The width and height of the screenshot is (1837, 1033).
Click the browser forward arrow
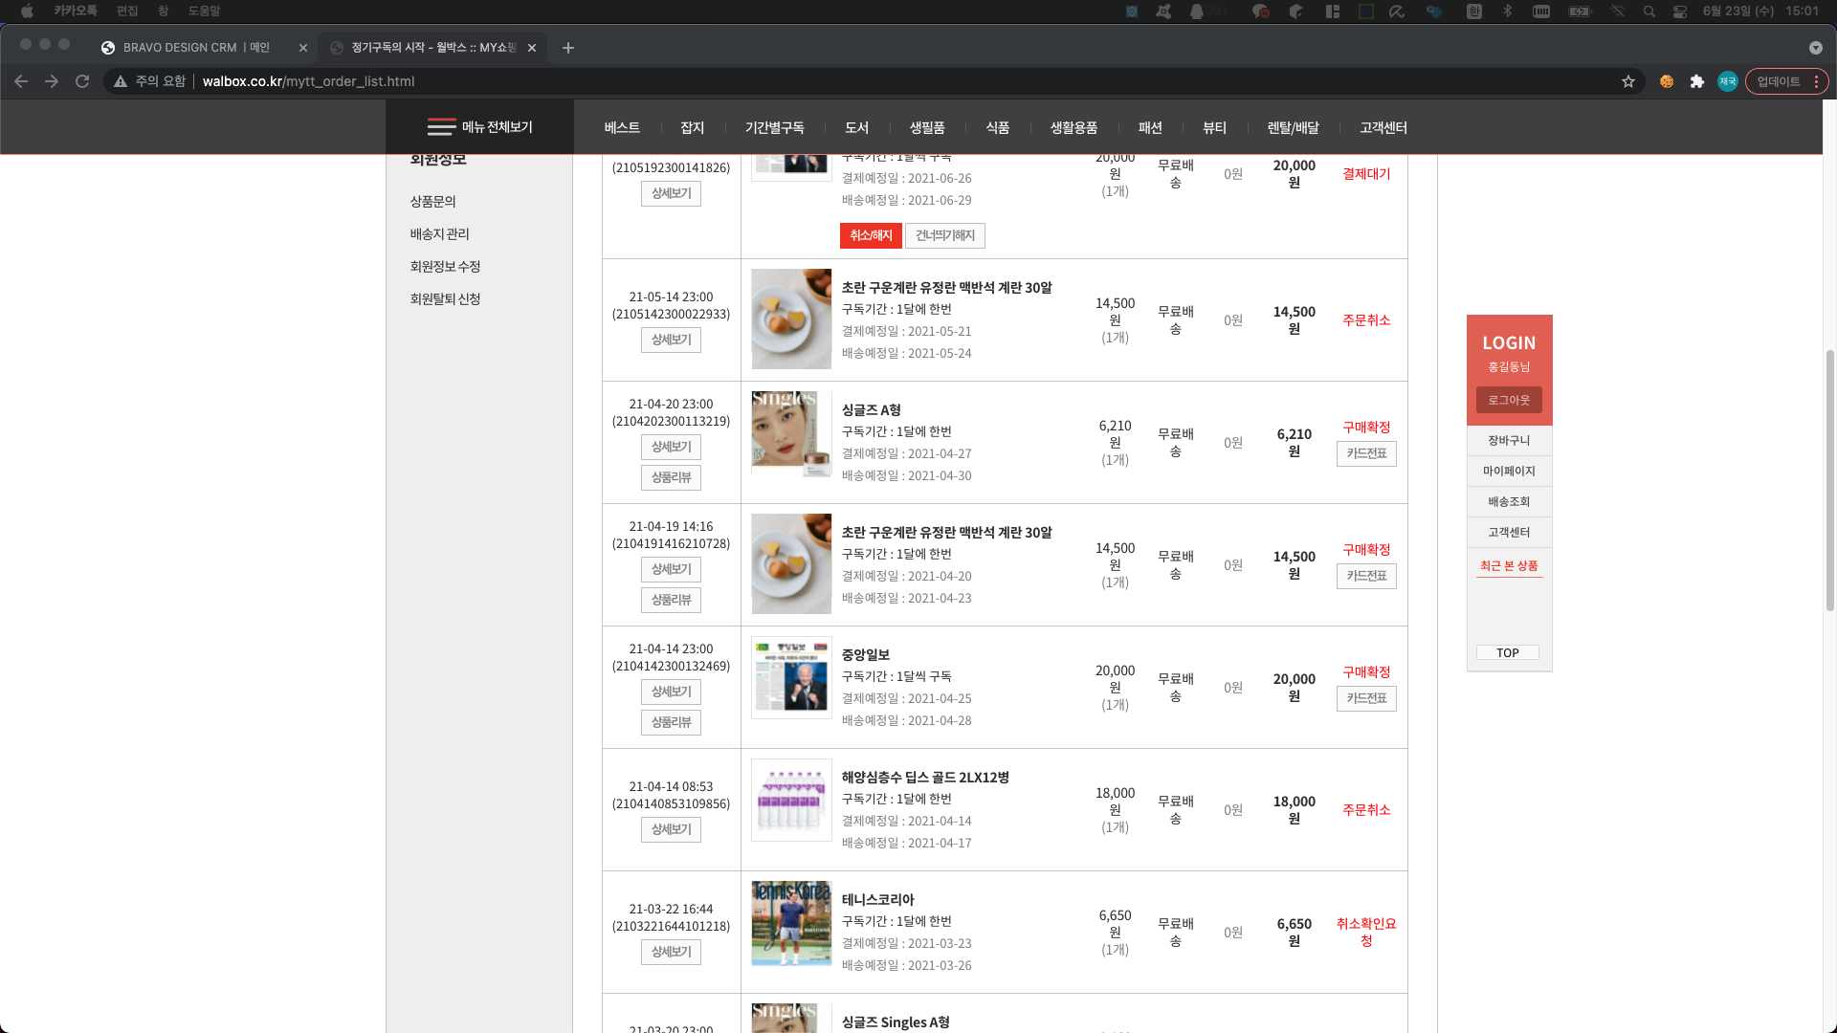(52, 81)
